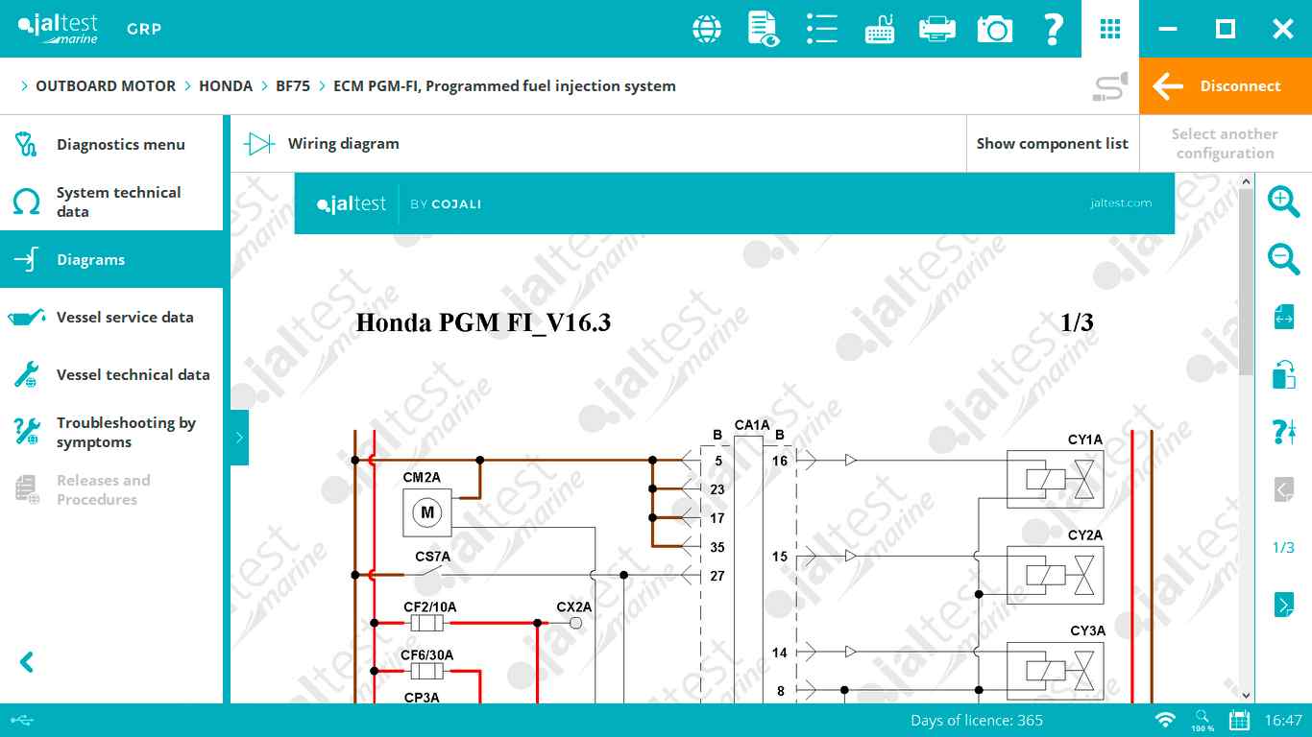Click the connection link device icon
Image resolution: width=1312 pixels, height=737 pixels.
[1109, 86]
